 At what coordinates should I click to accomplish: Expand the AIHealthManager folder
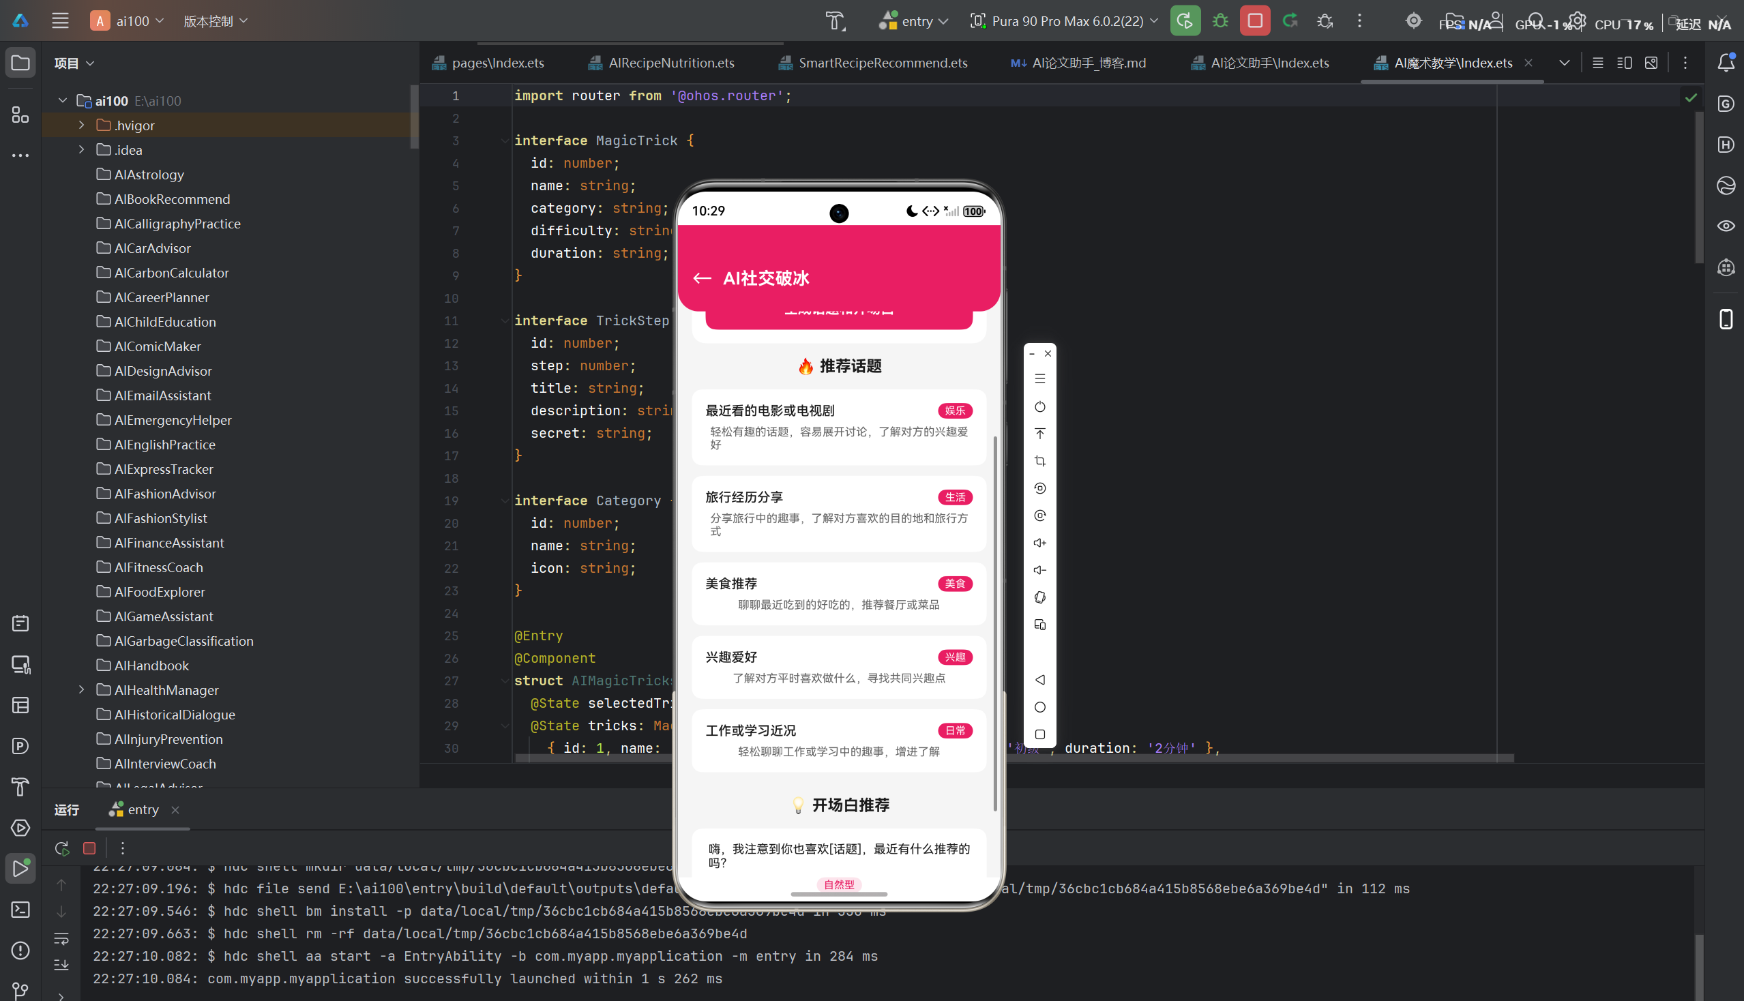81,689
